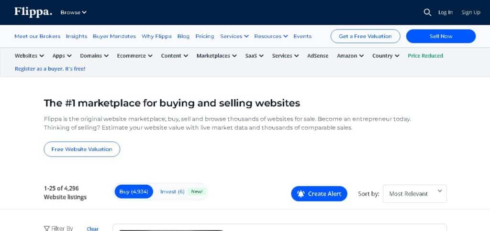Screen dimensions: 490x231
Task: Click the filter funnel icon
Action: [47, 229]
